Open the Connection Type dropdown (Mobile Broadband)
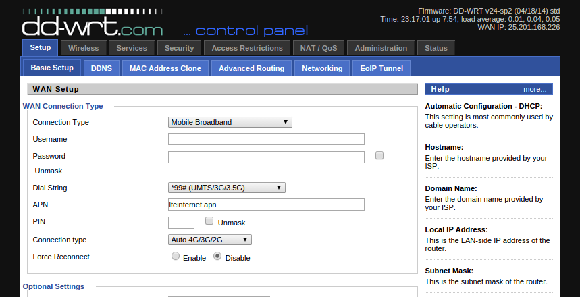 pos(230,122)
